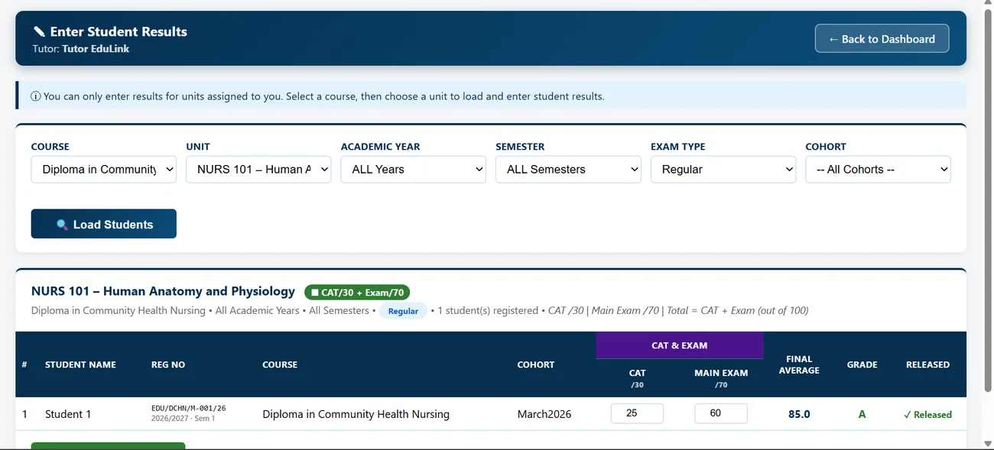Click the pencil icon beside Enter Student Results

[40, 31]
